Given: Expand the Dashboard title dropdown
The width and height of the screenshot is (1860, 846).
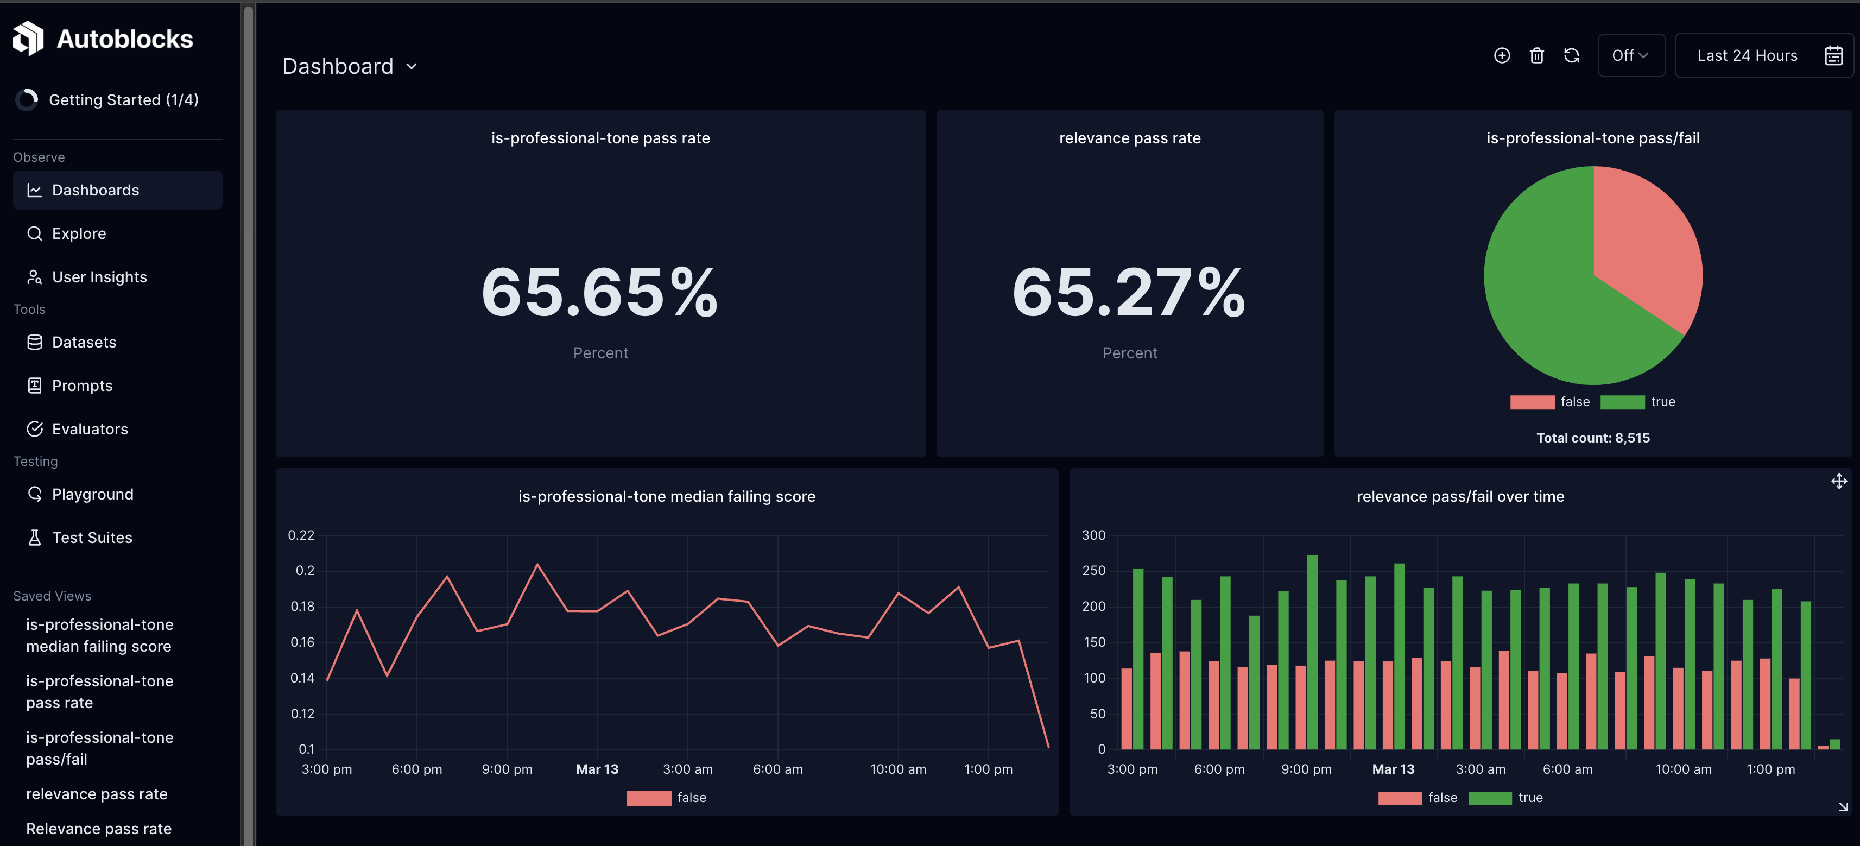Looking at the screenshot, I should [413, 65].
